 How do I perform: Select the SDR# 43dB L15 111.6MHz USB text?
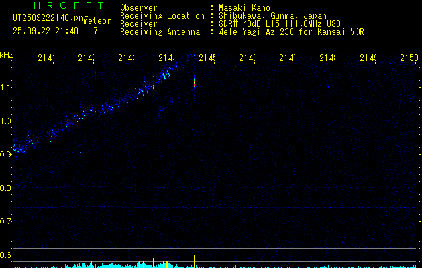(x=280, y=24)
